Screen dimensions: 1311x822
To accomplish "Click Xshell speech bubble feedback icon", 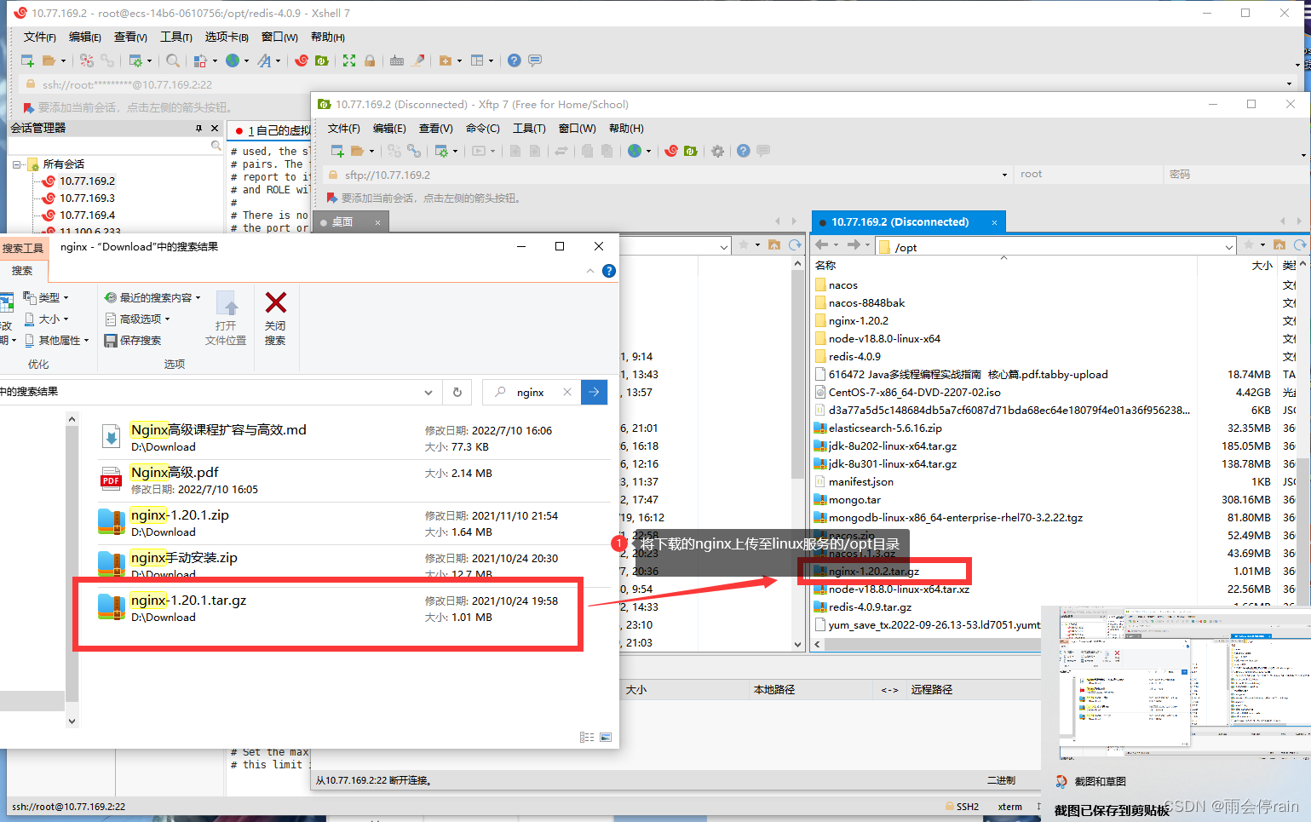I will pos(535,60).
